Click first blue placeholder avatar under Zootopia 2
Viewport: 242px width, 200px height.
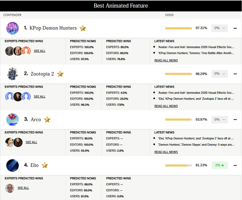point(9,97)
